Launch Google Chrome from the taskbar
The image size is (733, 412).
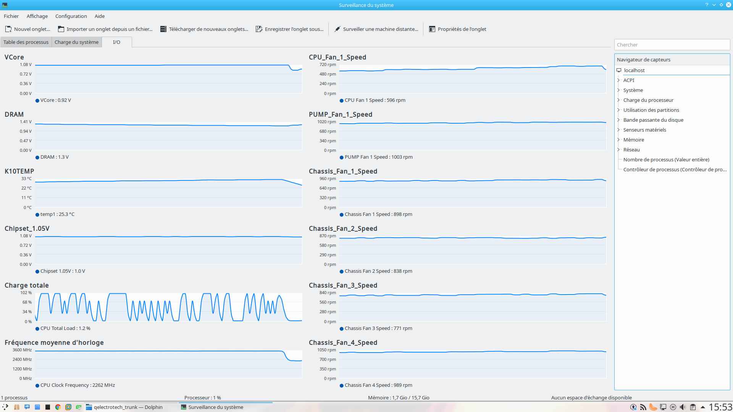pyautogui.click(x=58, y=407)
